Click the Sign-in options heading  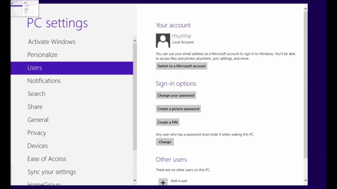coord(176,83)
